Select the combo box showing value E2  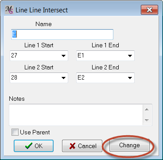coord(105,78)
